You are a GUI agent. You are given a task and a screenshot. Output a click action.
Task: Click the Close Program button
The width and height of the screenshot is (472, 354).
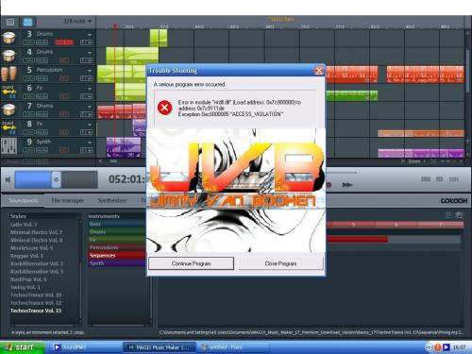coord(280,263)
